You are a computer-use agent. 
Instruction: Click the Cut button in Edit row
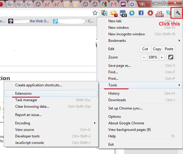click(145, 49)
